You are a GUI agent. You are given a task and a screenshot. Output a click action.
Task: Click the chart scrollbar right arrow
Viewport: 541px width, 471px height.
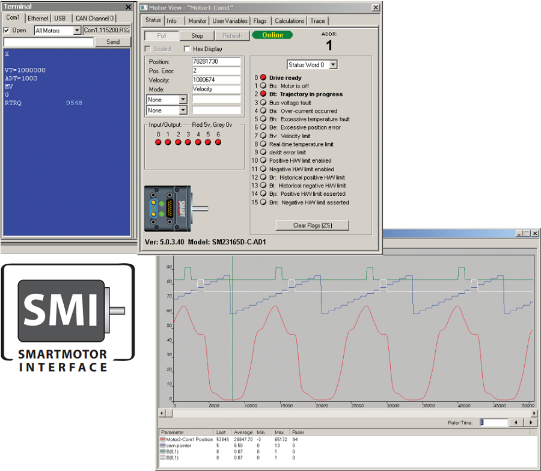tap(534, 413)
